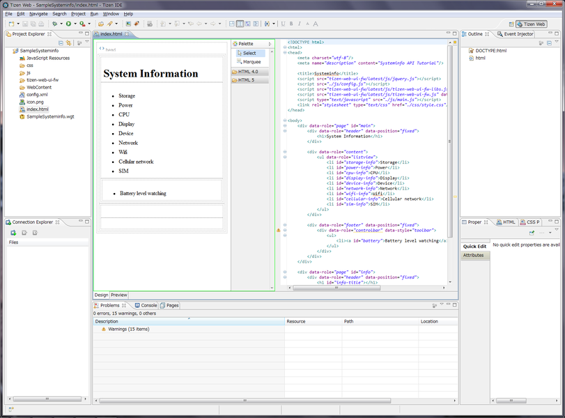This screenshot has width=565, height=418.
Task: Open the Navigate menu
Action: click(38, 14)
